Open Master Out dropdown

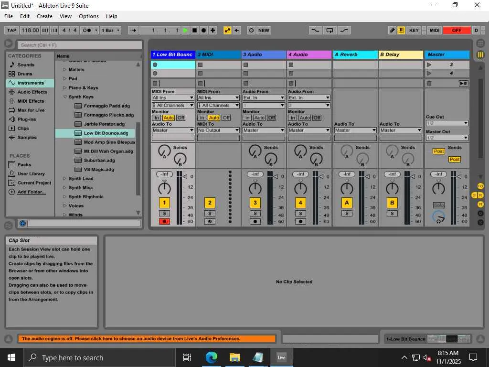tap(447, 138)
